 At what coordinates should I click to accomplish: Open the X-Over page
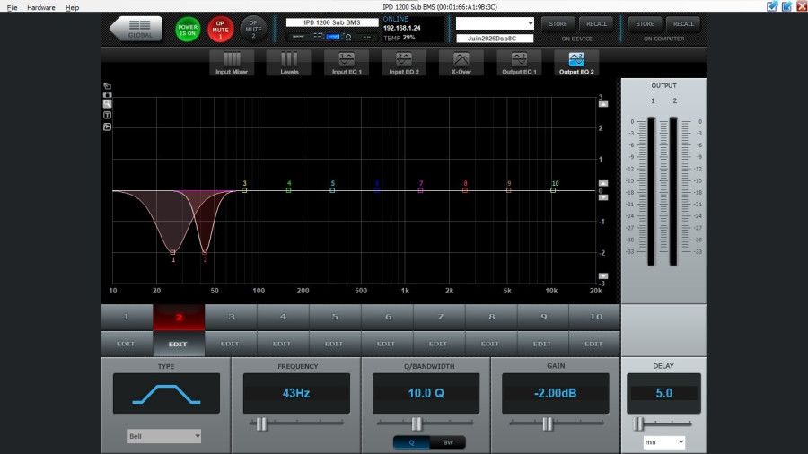[461, 64]
